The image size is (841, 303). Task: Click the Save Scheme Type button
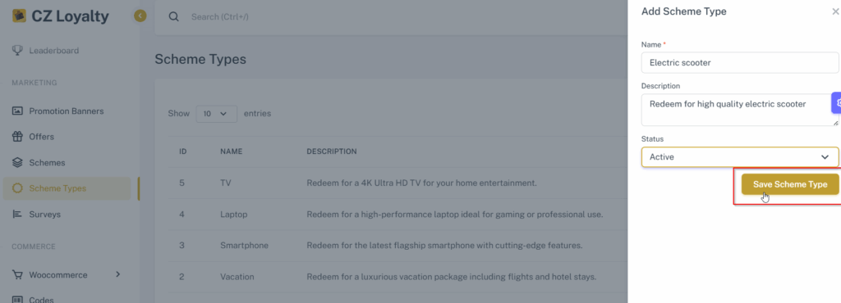[790, 183]
